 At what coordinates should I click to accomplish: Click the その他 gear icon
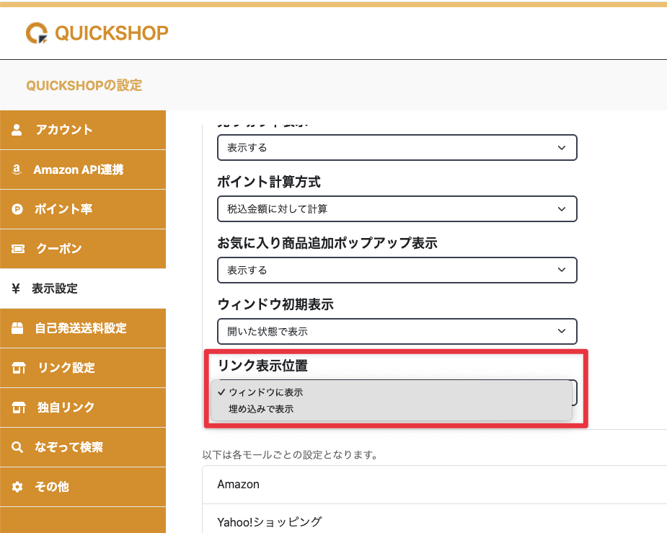click(x=18, y=487)
